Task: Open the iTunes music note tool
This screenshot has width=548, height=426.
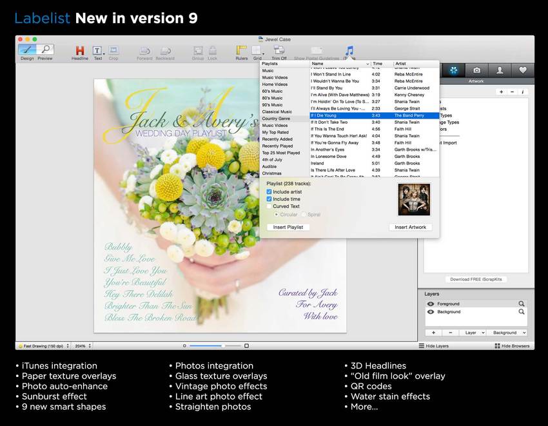Action: click(349, 50)
